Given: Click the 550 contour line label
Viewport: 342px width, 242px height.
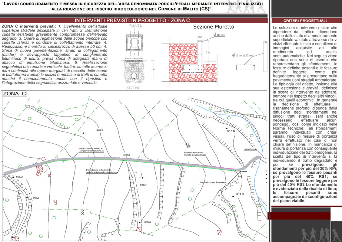Looking at the screenshot, I should pos(82,212).
